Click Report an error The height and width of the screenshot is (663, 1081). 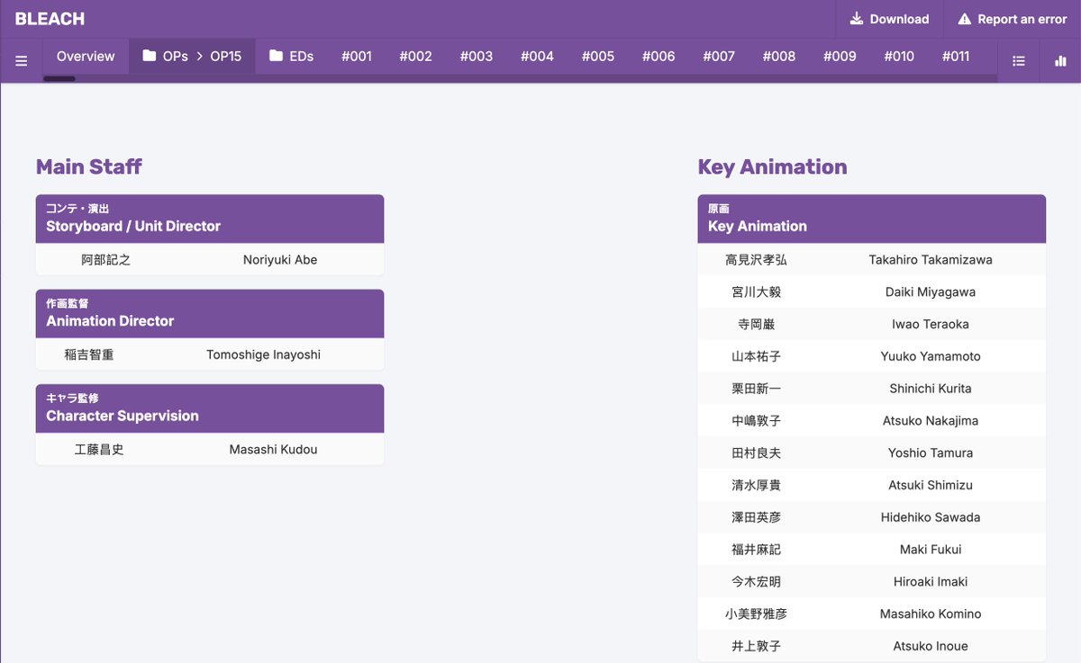pos(1012,19)
